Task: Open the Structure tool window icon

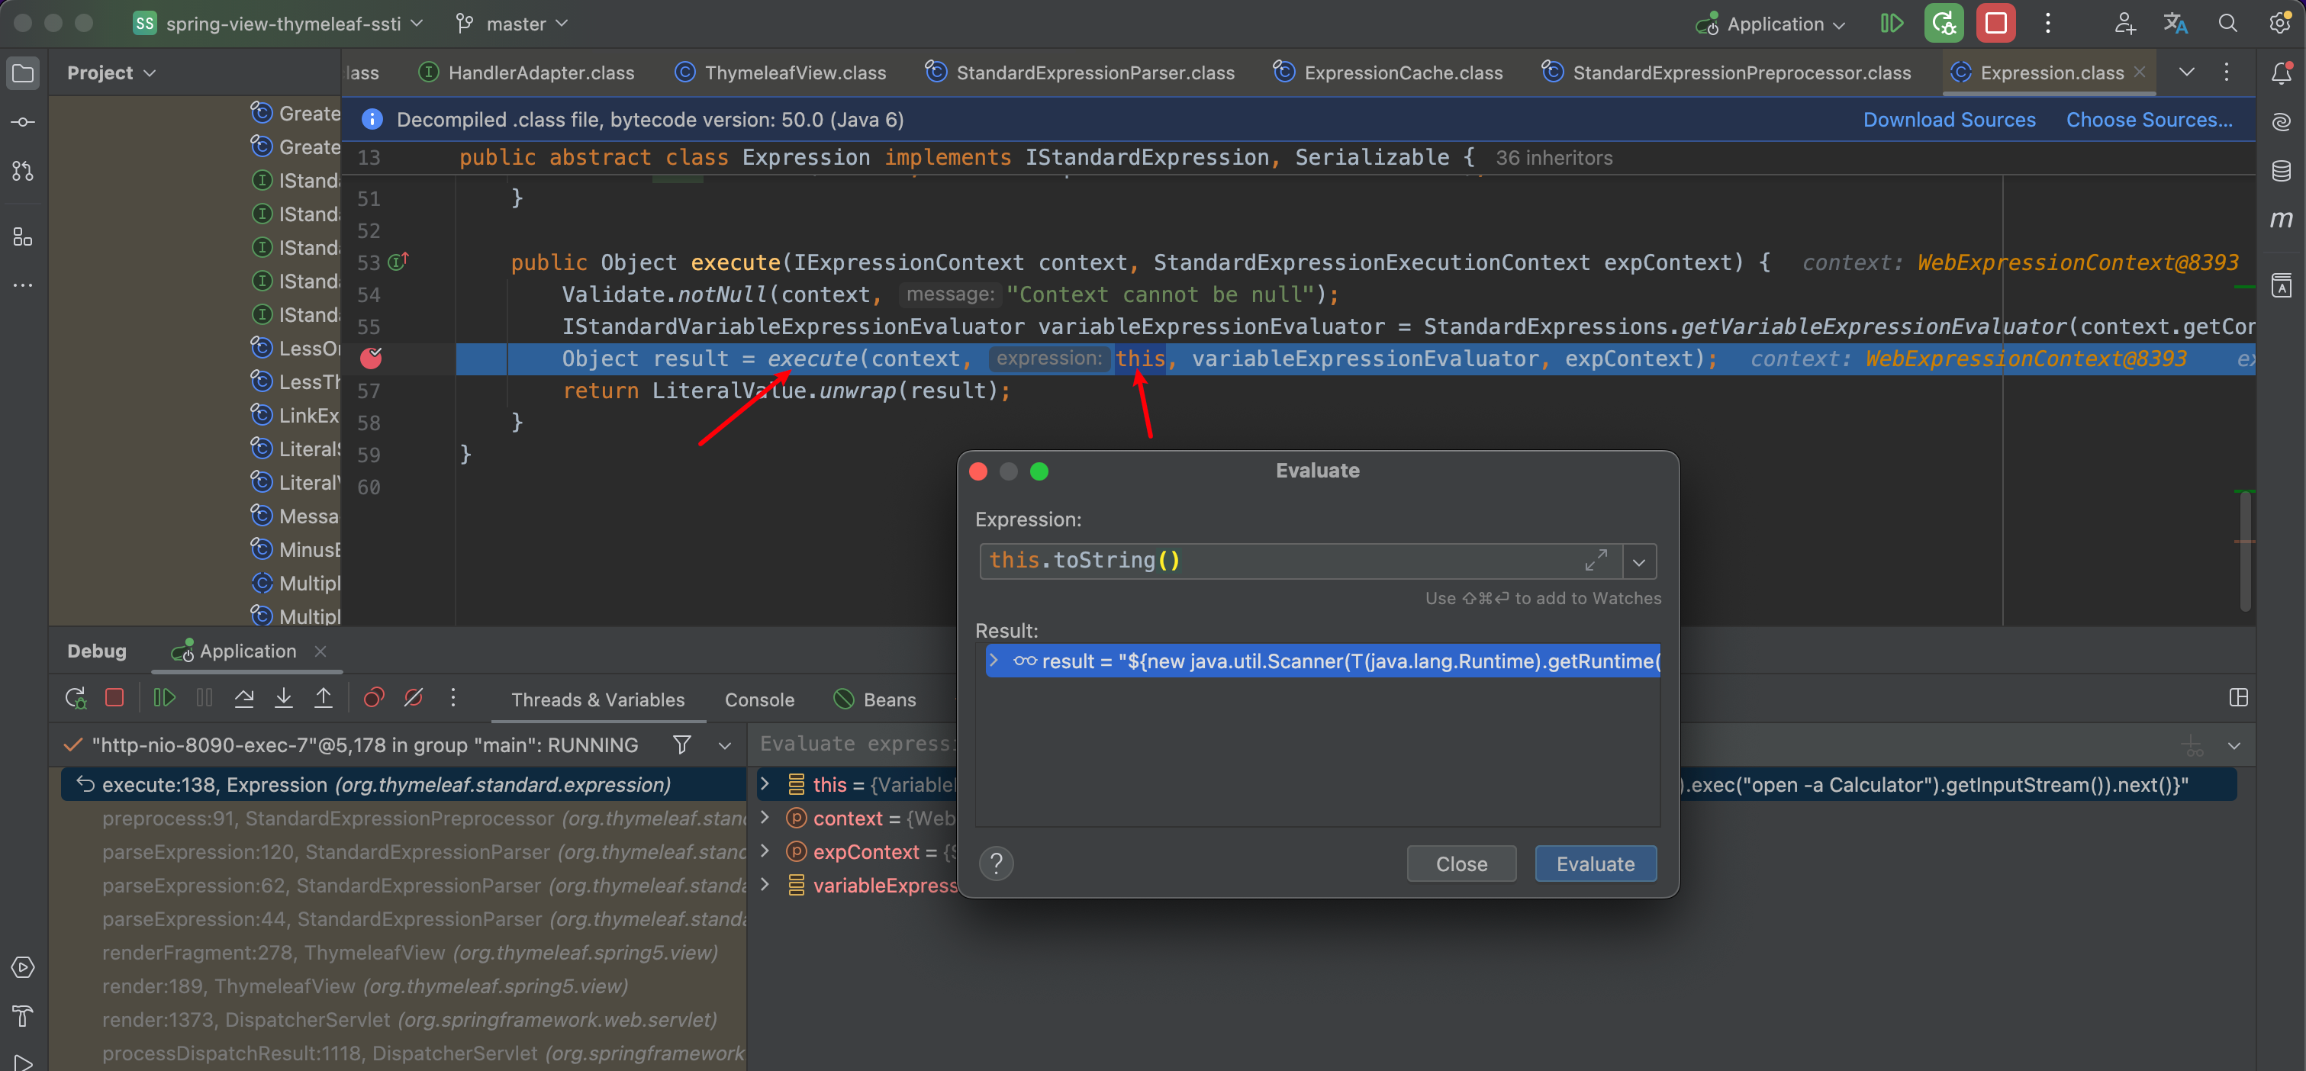Action: click(24, 236)
